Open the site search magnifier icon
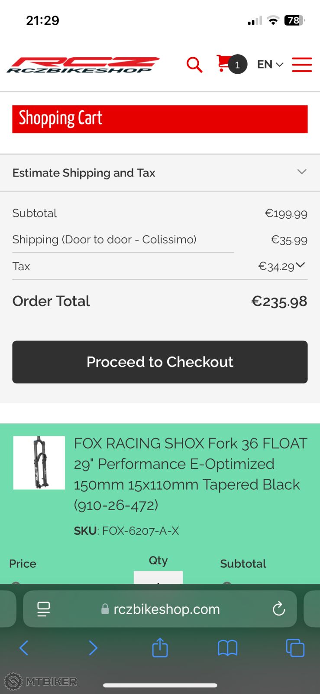This screenshot has height=694, width=320. pyautogui.click(x=194, y=65)
